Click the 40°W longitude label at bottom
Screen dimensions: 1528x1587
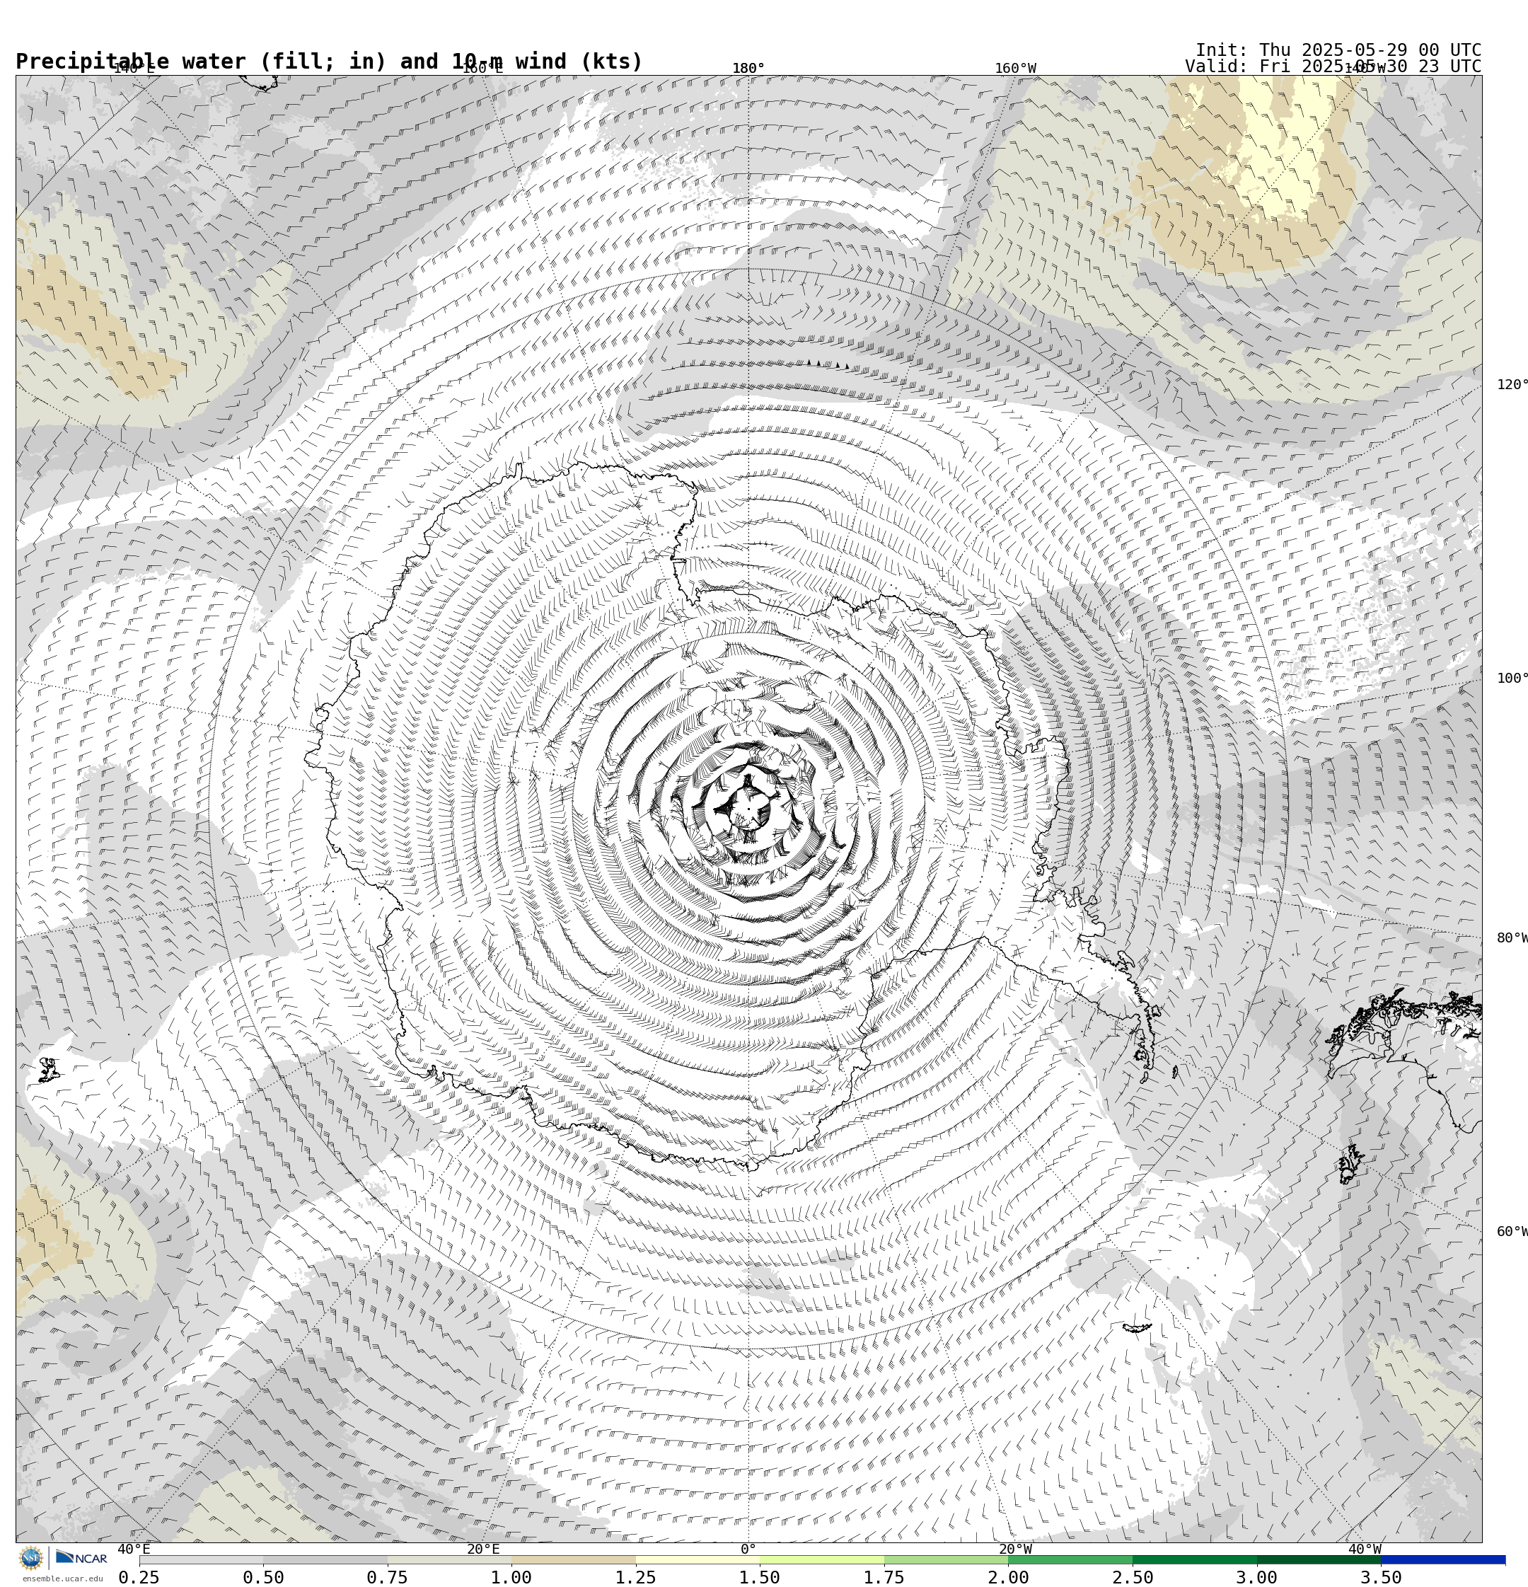[1365, 1550]
